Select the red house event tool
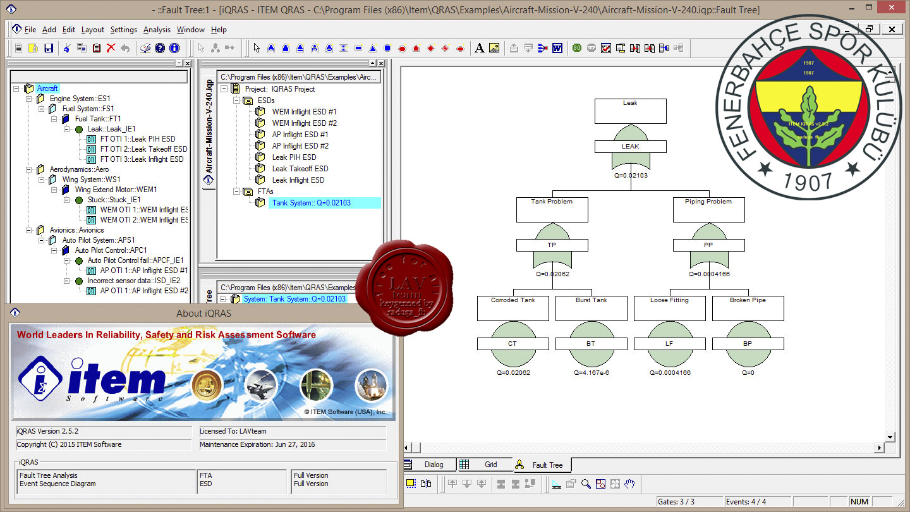910x512 pixels. [416, 47]
